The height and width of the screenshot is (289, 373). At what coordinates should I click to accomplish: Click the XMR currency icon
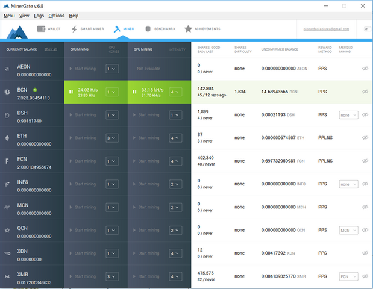click(x=7, y=276)
